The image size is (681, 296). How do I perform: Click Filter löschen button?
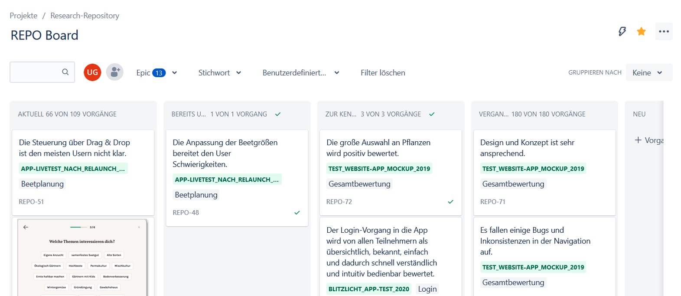[383, 73]
